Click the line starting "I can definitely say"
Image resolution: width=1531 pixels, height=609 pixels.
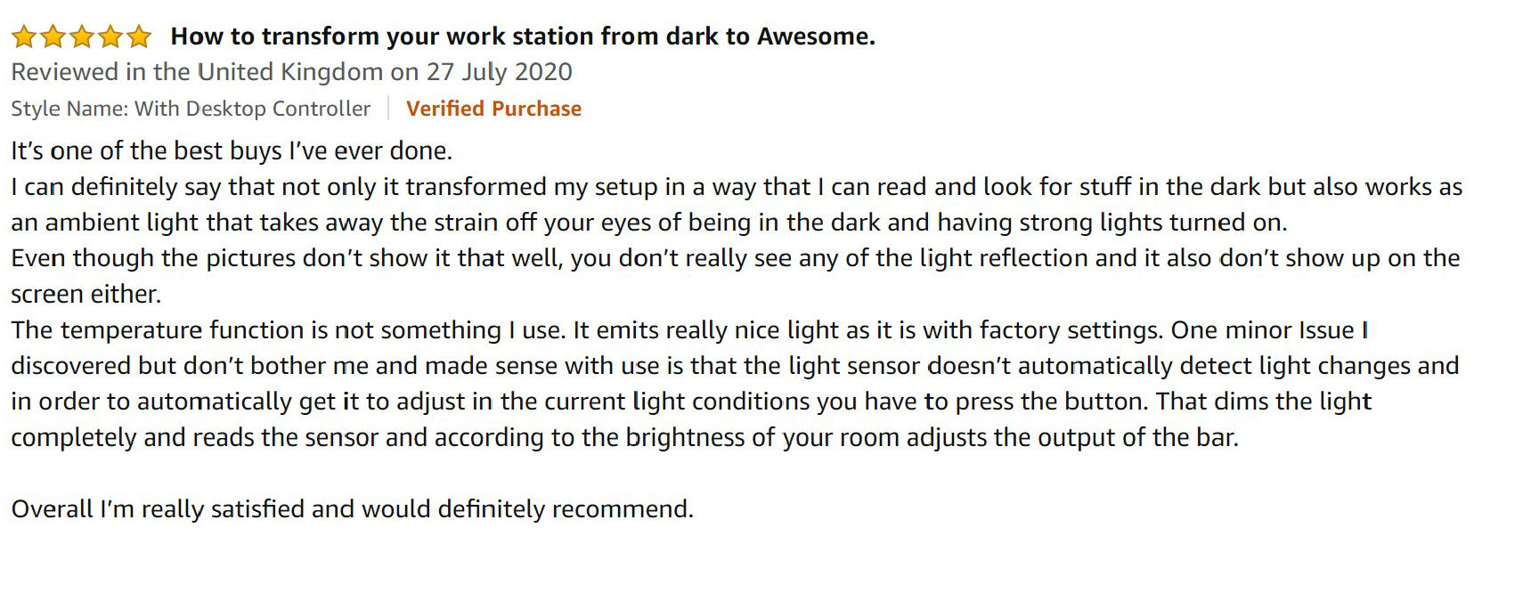(x=737, y=187)
